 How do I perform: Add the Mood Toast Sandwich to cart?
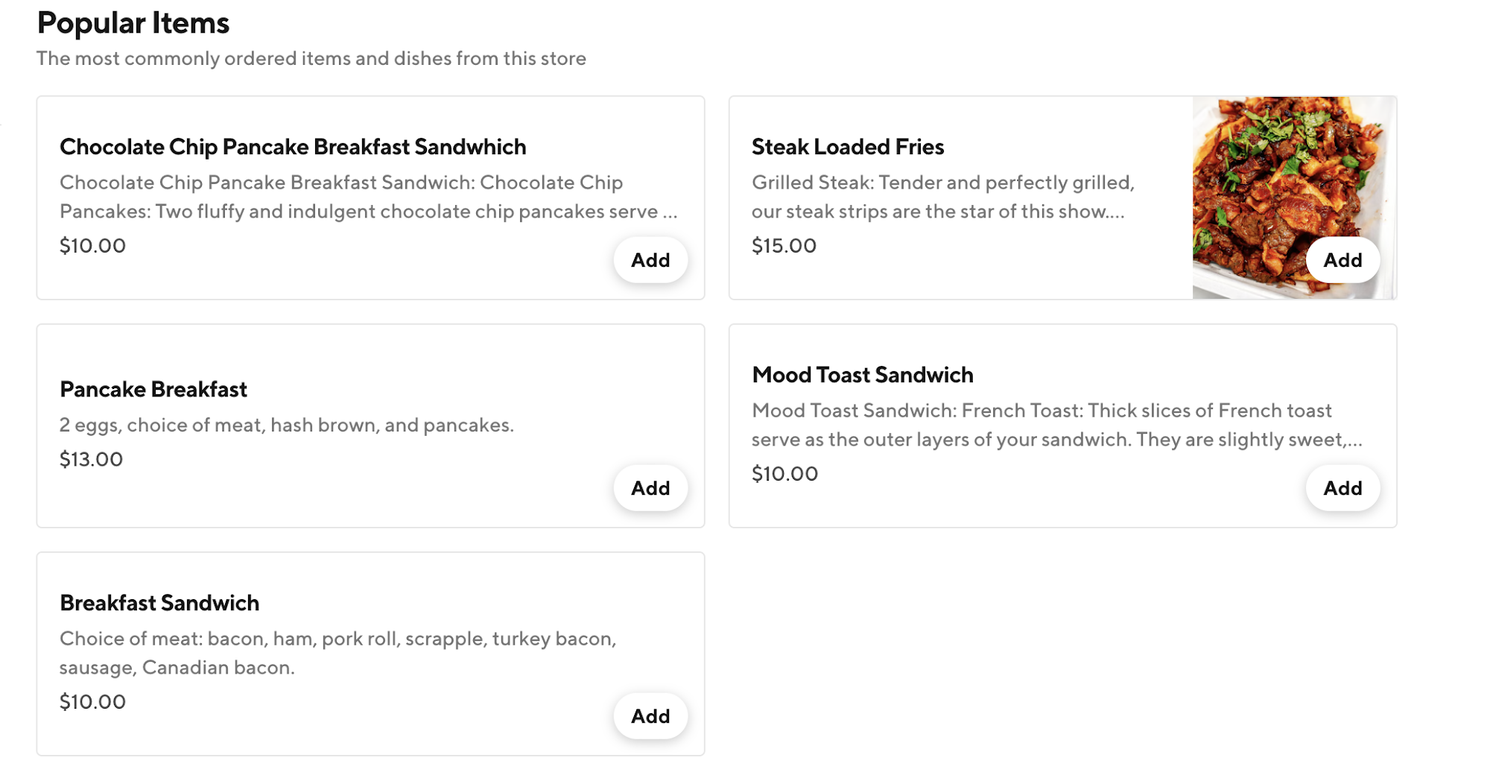point(1341,488)
